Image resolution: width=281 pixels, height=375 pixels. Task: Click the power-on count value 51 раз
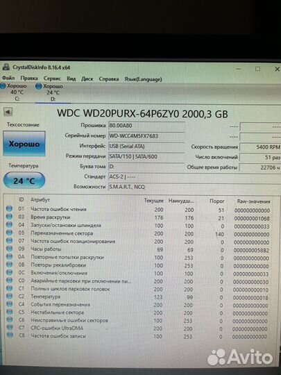(x=260, y=158)
